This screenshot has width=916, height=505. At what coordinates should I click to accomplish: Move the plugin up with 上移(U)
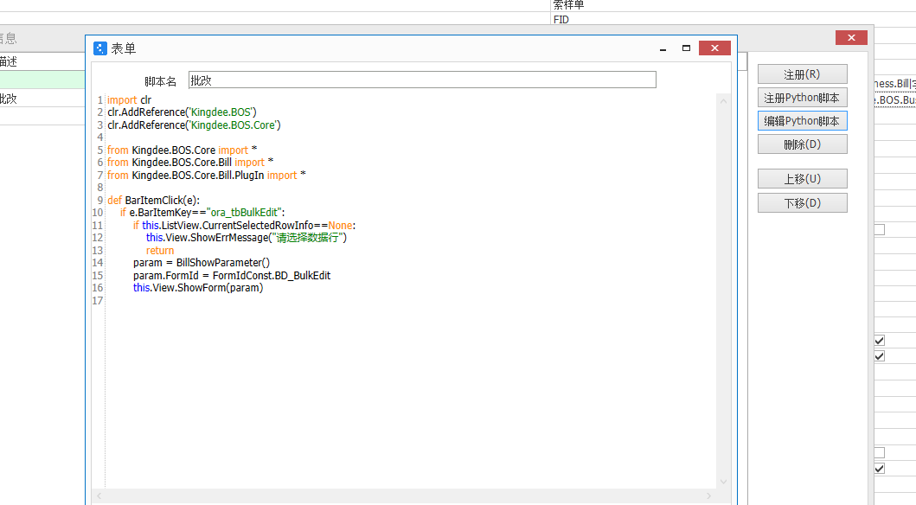802,179
